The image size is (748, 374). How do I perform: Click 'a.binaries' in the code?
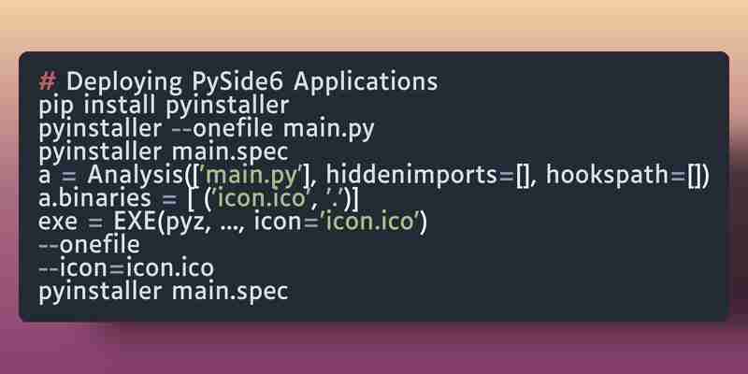pos(94,199)
